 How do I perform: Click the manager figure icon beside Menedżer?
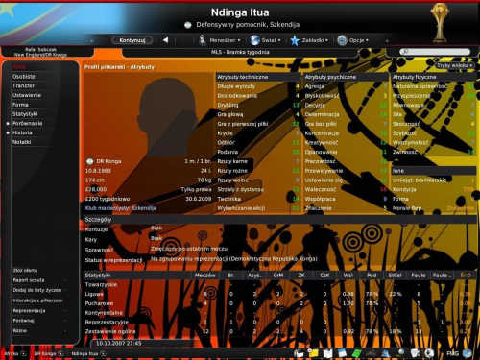tap(203, 40)
